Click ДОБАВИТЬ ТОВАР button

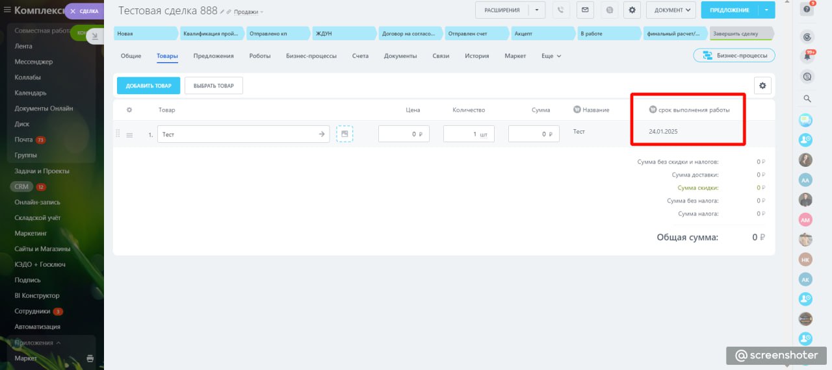[x=148, y=85]
